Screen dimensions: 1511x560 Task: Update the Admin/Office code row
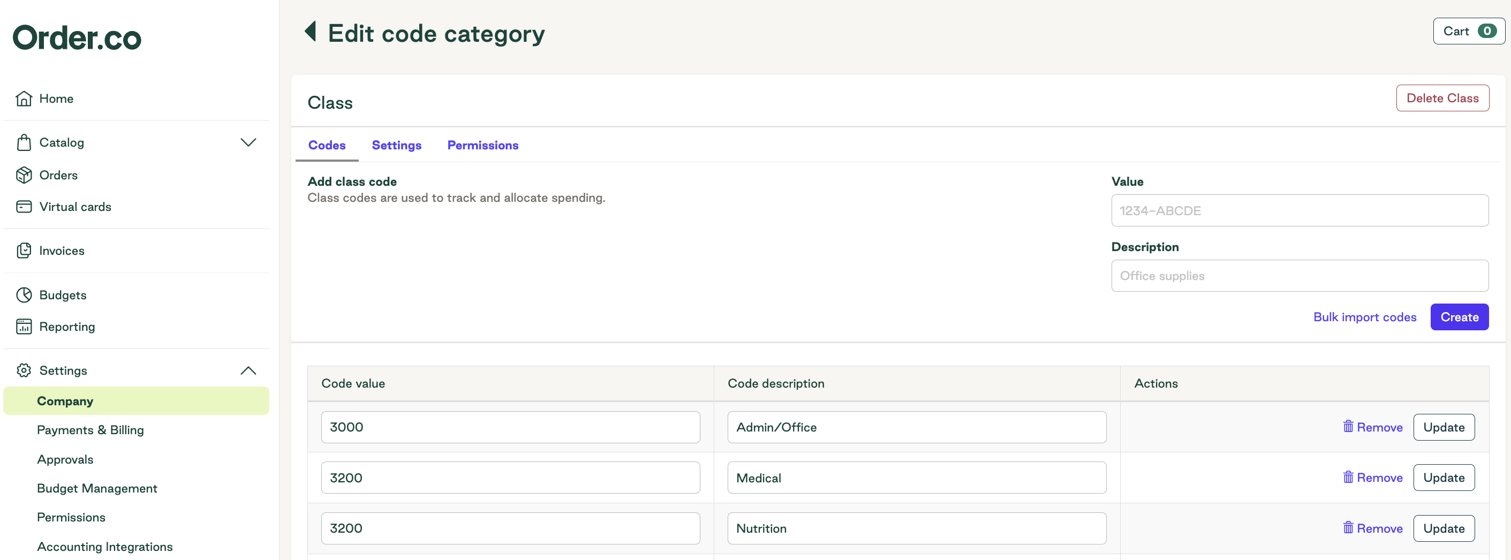(1444, 427)
